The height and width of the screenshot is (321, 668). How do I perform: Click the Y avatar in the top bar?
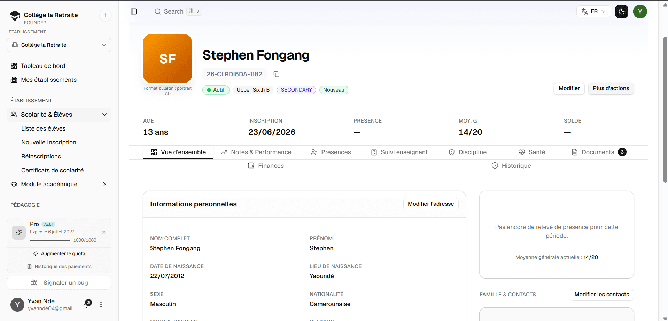[640, 11]
